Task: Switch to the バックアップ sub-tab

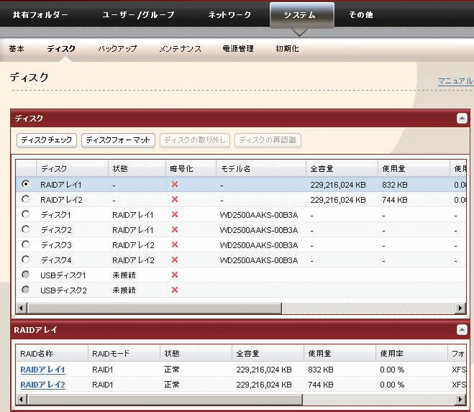Action: click(x=117, y=49)
